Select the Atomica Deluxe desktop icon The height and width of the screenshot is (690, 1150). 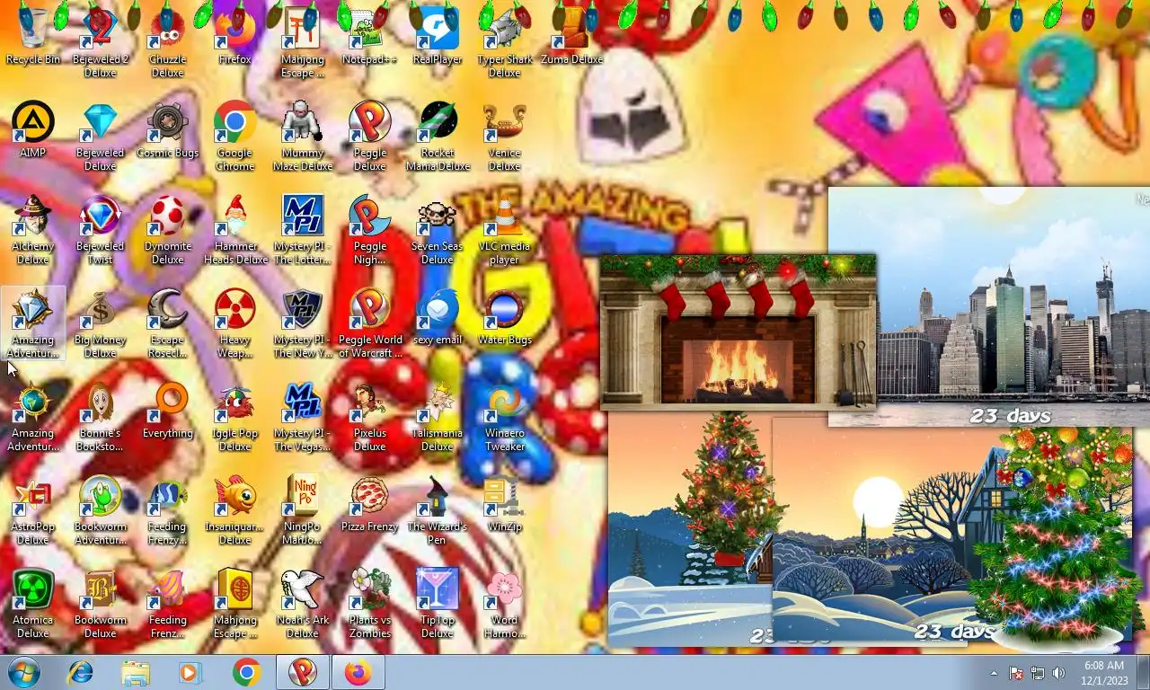pyautogui.click(x=33, y=604)
